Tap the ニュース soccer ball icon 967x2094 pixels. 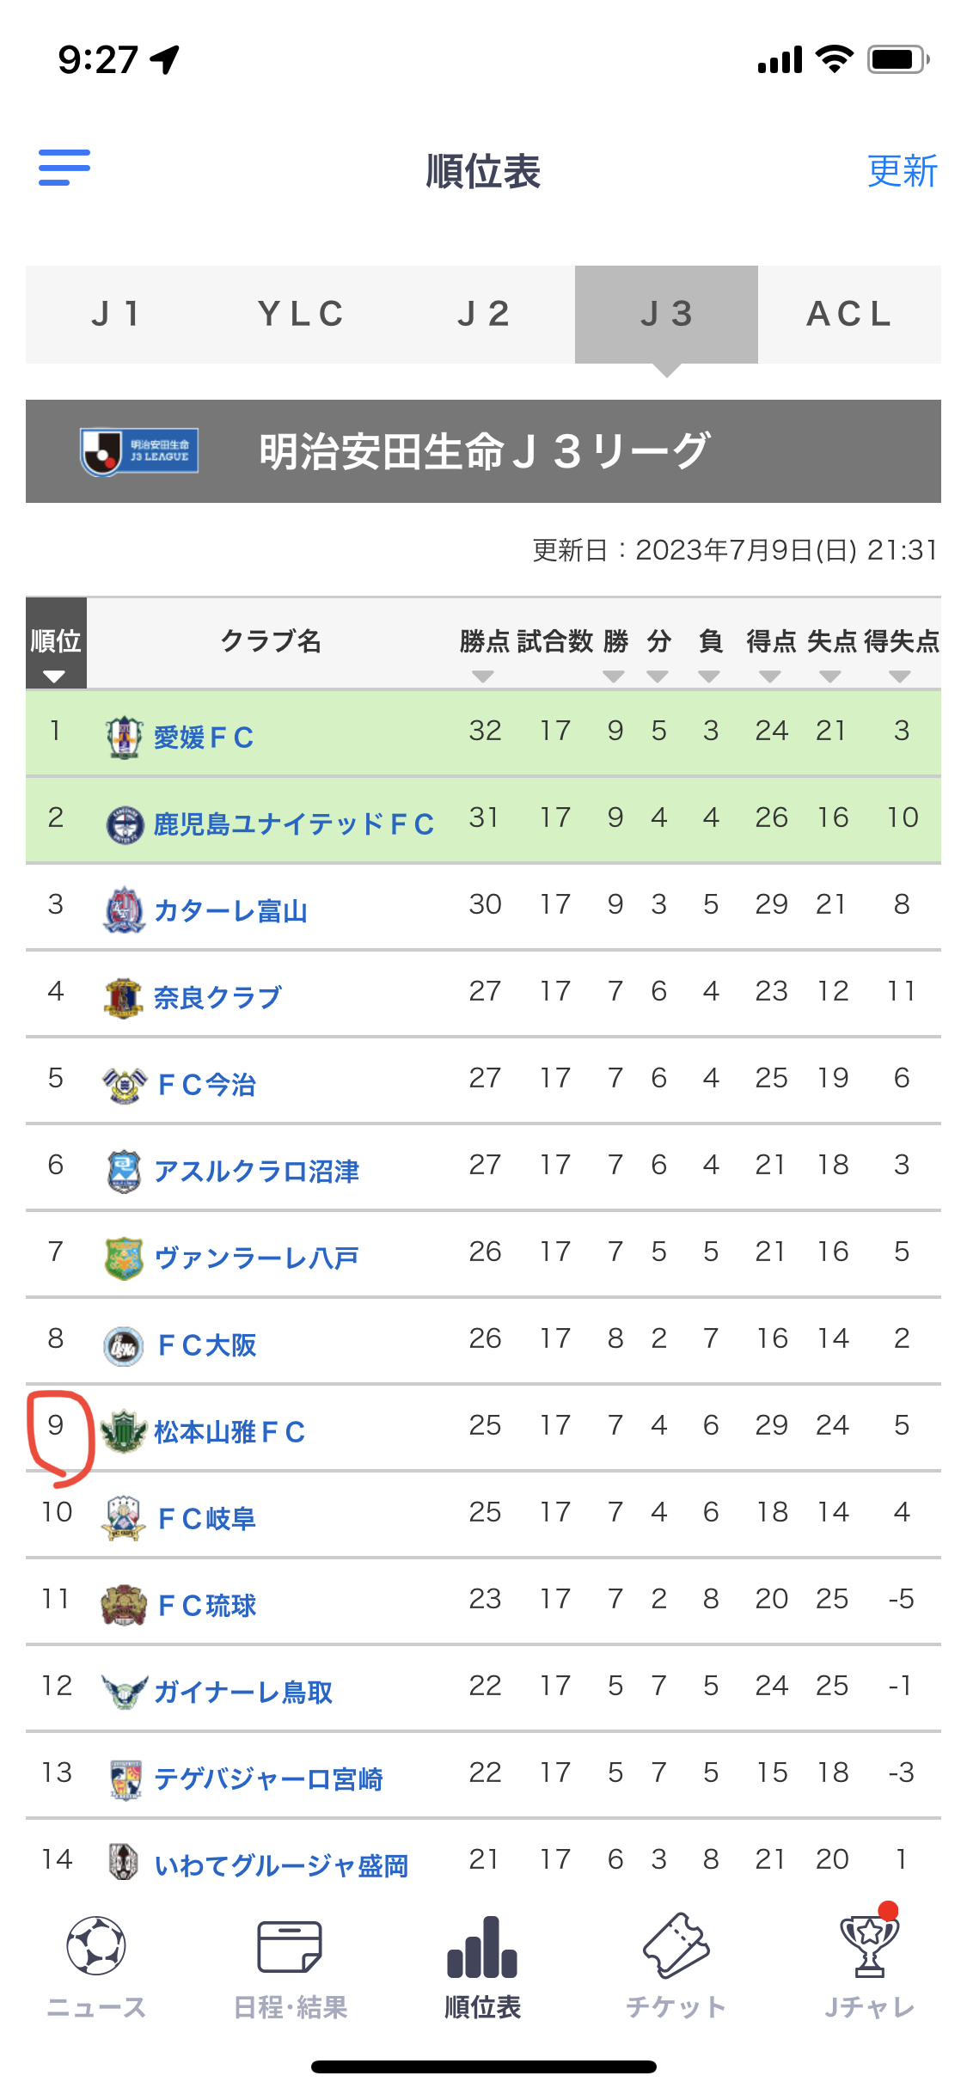tap(96, 1946)
